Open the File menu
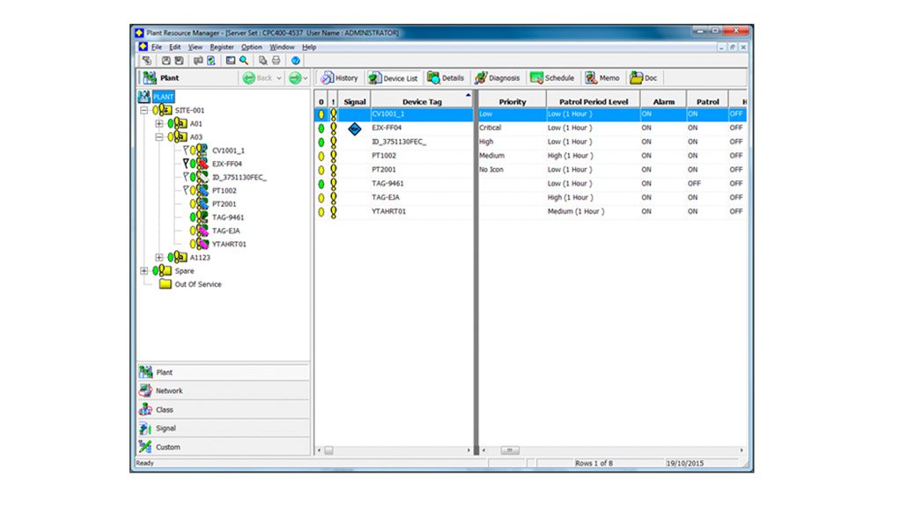 click(x=156, y=47)
